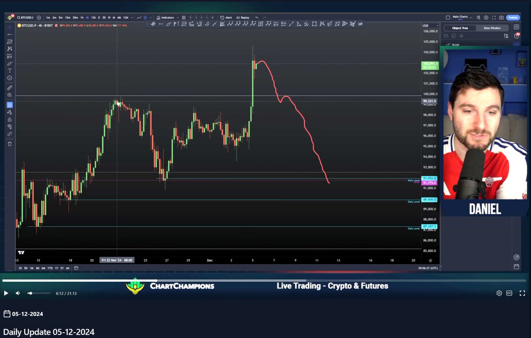Open go-to-date calendar icon near date ranges
The height and width of the screenshot is (338, 531).
tap(76, 268)
